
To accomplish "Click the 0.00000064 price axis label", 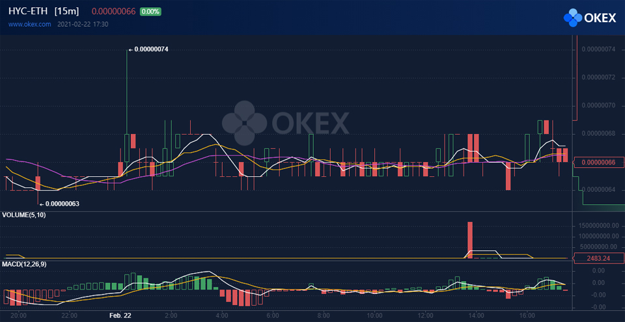I will click(599, 190).
